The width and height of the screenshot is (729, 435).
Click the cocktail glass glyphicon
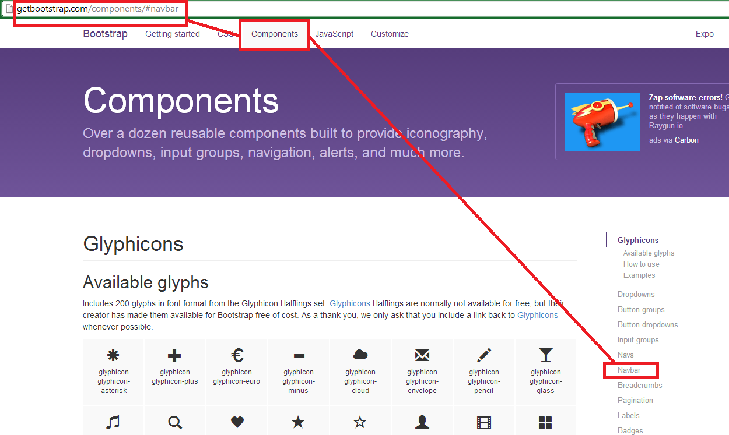click(546, 355)
